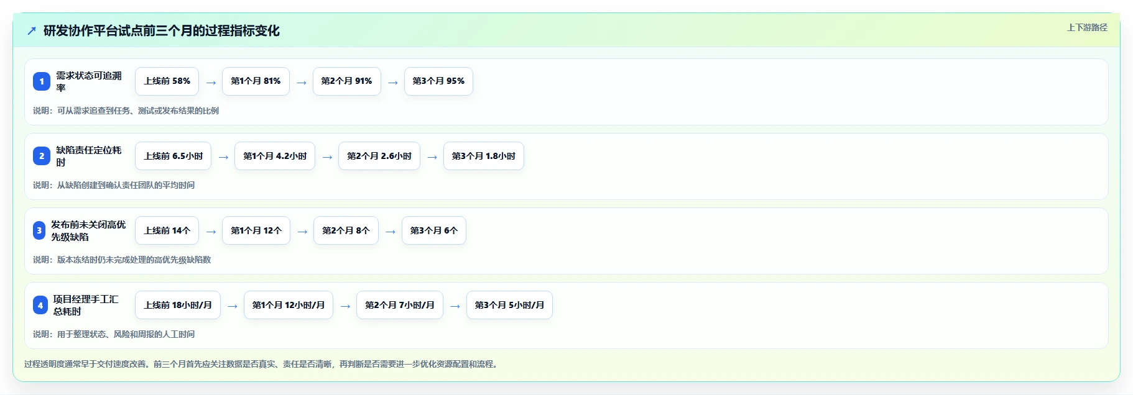Click the number 1 badge for 需求状态可追溯率
The height and width of the screenshot is (395, 1133).
point(42,81)
